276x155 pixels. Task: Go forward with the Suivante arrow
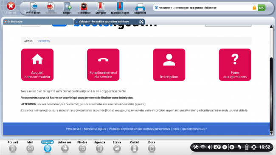(51, 8)
